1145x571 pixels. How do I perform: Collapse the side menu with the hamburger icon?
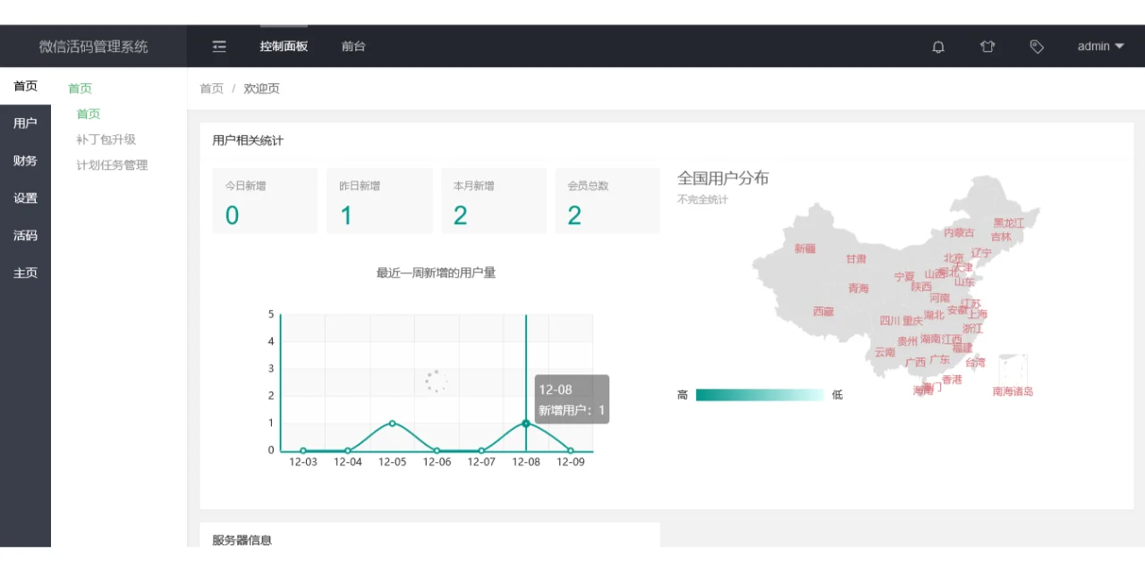point(219,46)
